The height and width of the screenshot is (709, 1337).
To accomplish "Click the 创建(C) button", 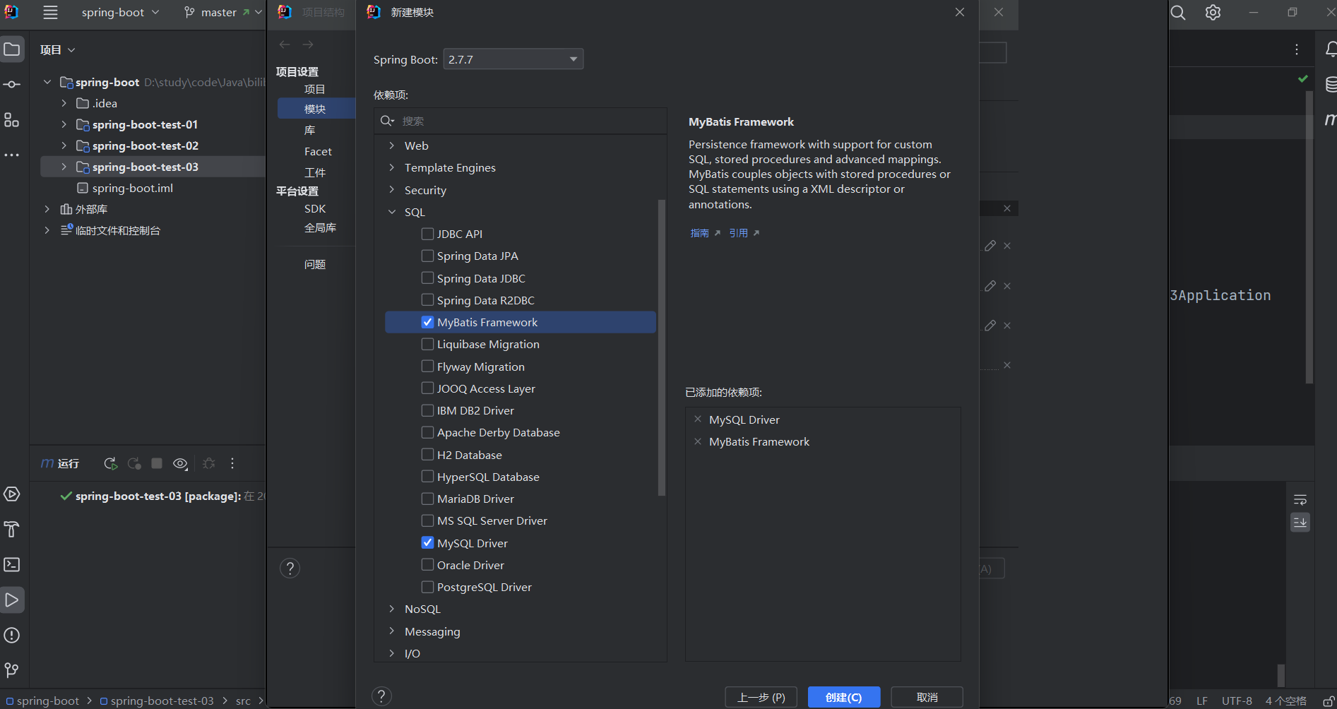I will coord(844,697).
